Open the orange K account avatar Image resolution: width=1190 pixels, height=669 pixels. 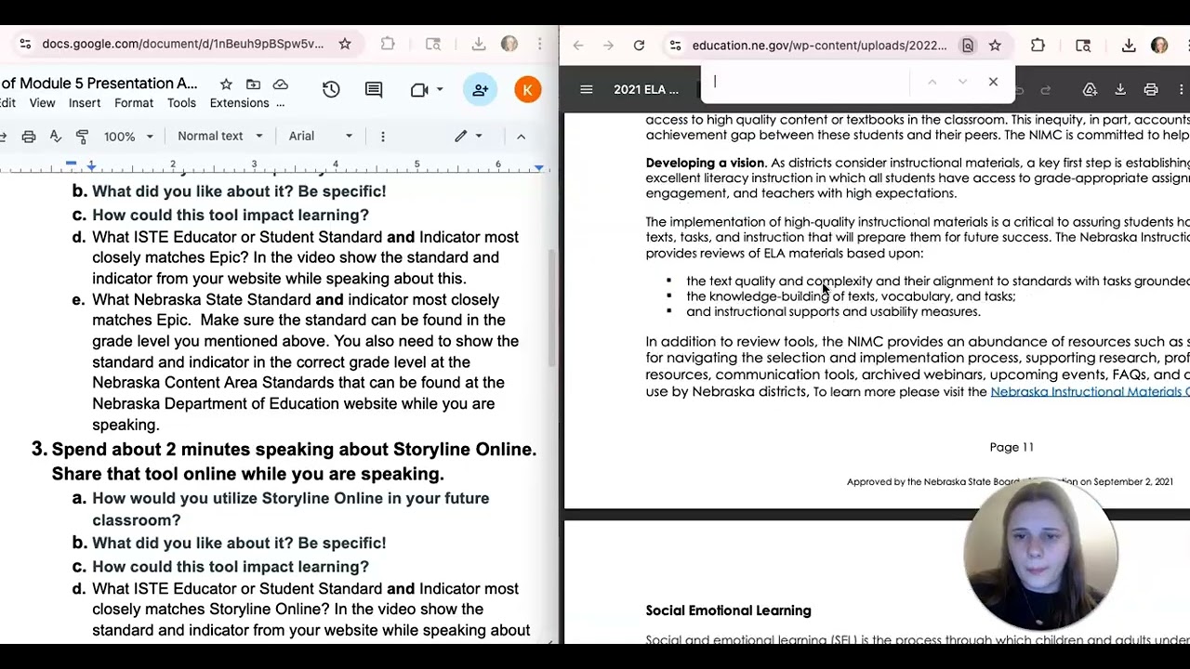coord(527,89)
